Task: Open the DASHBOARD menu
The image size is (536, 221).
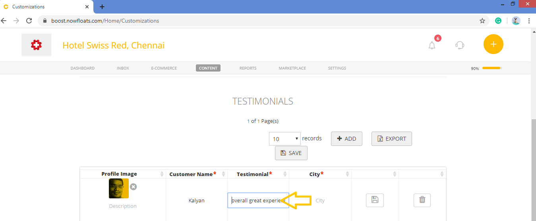Action: coord(83,68)
